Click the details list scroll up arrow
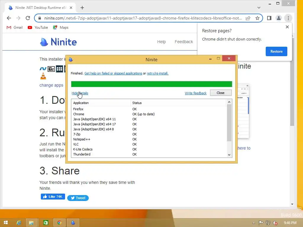 [x=229, y=102]
